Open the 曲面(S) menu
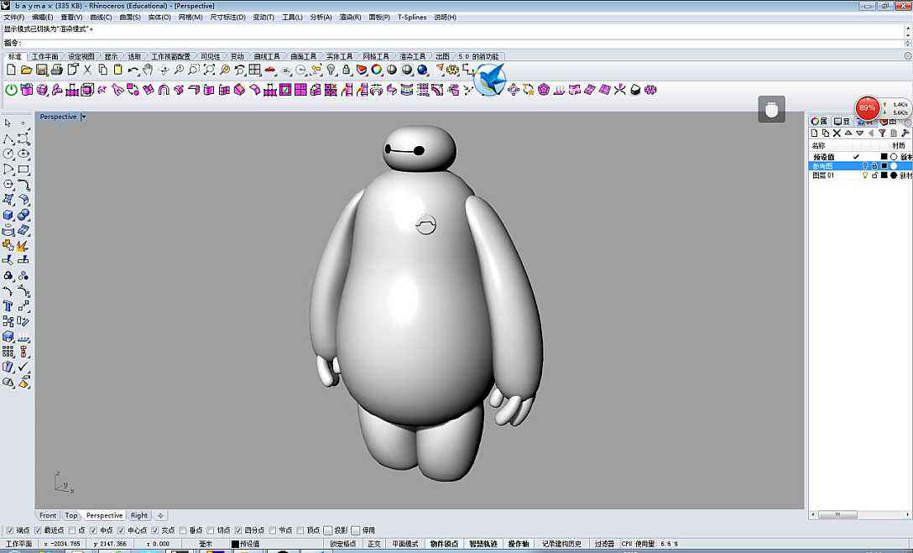Viewport: 913px width, 553px height. click(130, 17)
